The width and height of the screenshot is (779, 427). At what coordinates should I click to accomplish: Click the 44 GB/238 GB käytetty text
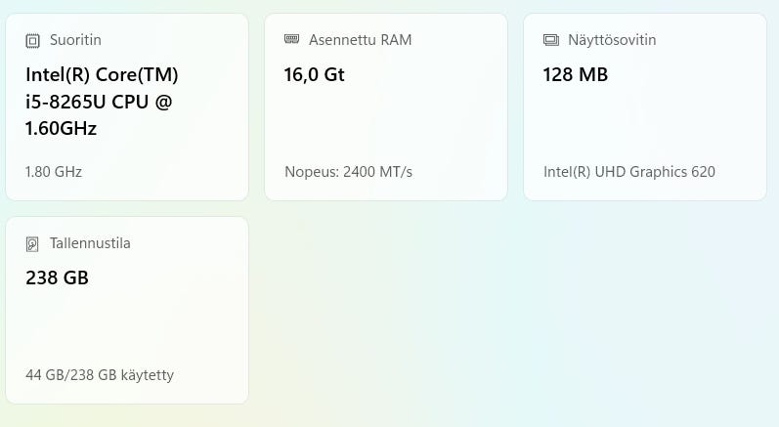pyautogui.click(x=100, y=375)
